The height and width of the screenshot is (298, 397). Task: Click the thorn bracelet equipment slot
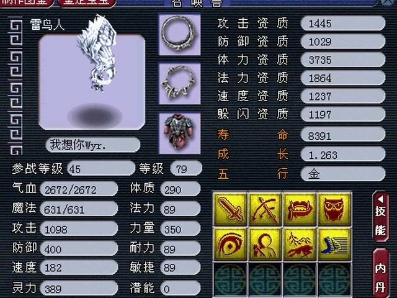(179, 83)
